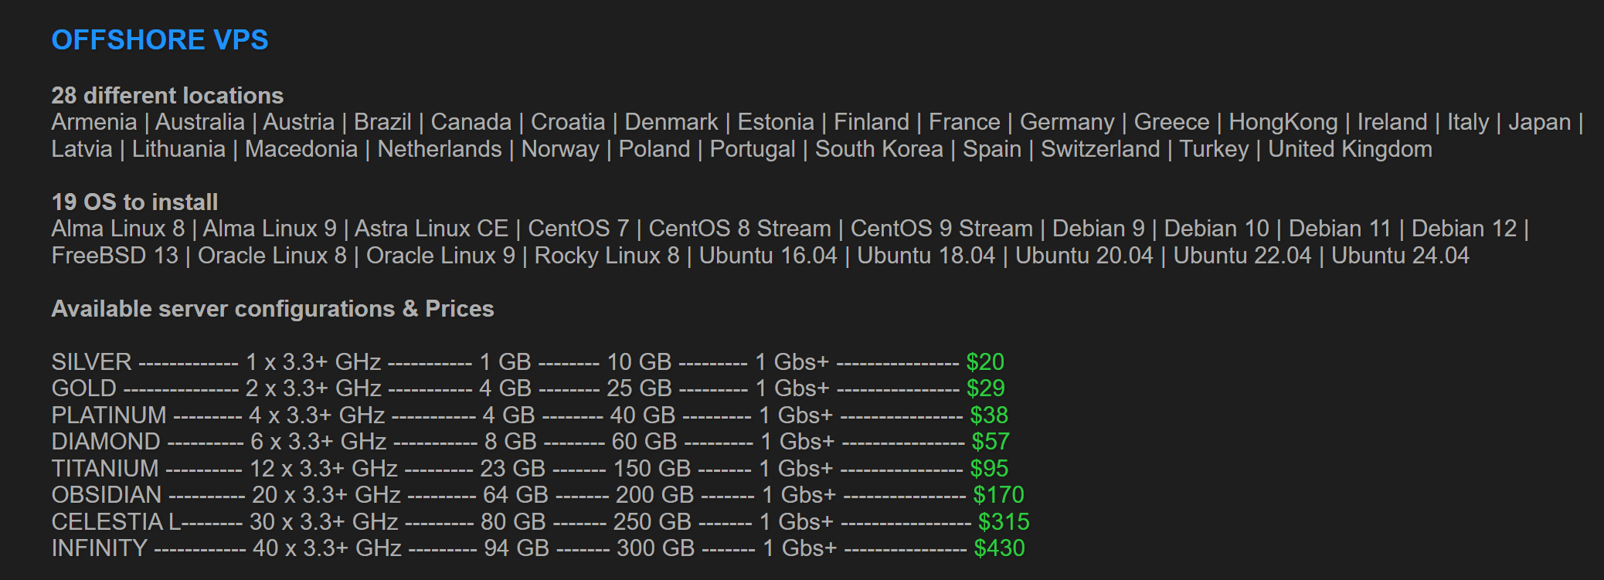This screenshot has height=580, width=1604.
Task: Click the Switzerland location text
Action: pyautogui.click(x=1100, y=149)
